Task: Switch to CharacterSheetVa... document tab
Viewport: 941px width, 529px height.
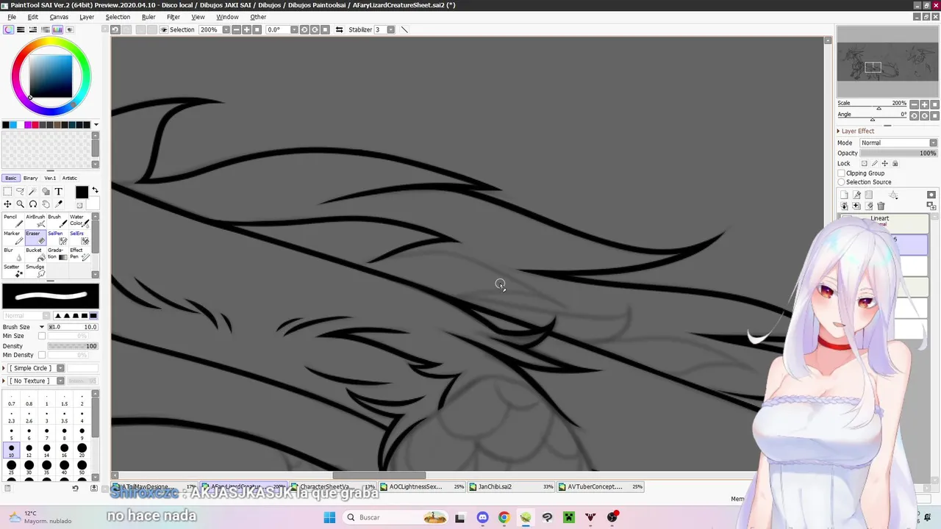Action: click(x=334, y=486)
